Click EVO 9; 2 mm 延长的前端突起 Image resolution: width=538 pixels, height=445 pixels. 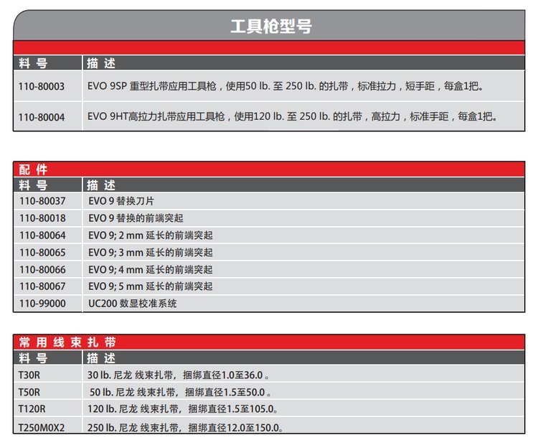[151, 235]
